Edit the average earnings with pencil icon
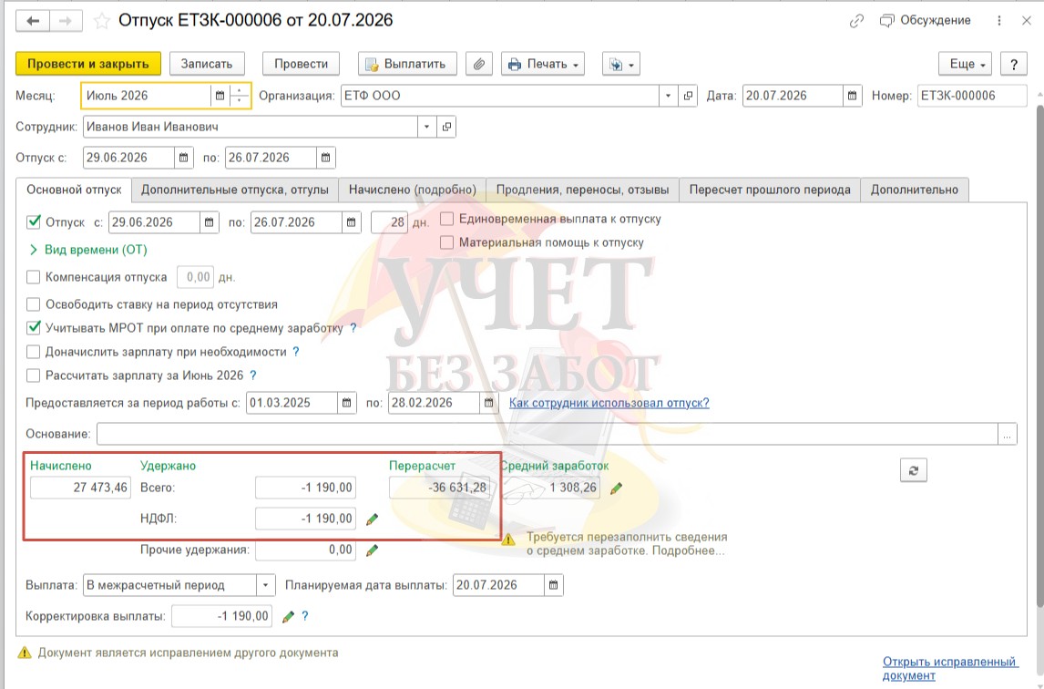 click(616, 488)
